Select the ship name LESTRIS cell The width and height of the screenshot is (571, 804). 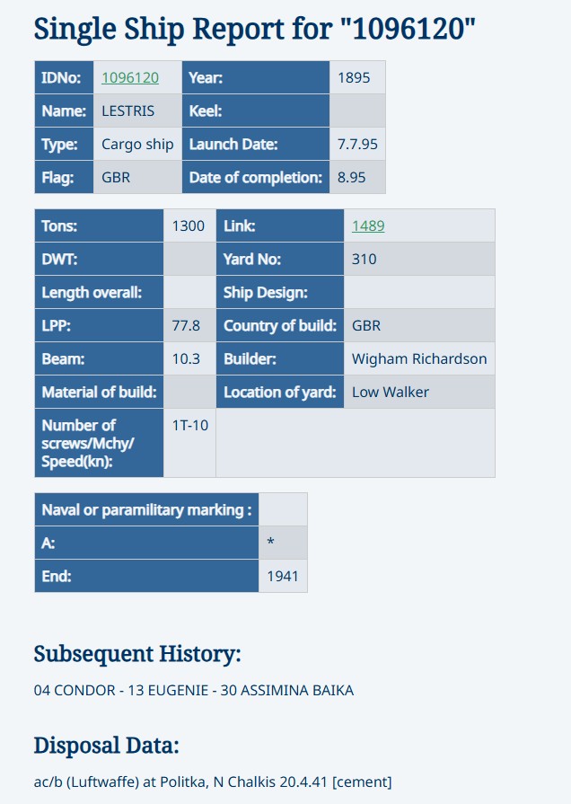(x=127, y=111)
